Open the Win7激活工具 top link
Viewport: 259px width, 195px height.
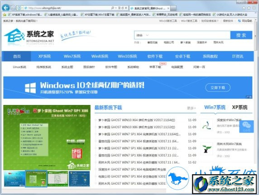click(x=189, y=21)
